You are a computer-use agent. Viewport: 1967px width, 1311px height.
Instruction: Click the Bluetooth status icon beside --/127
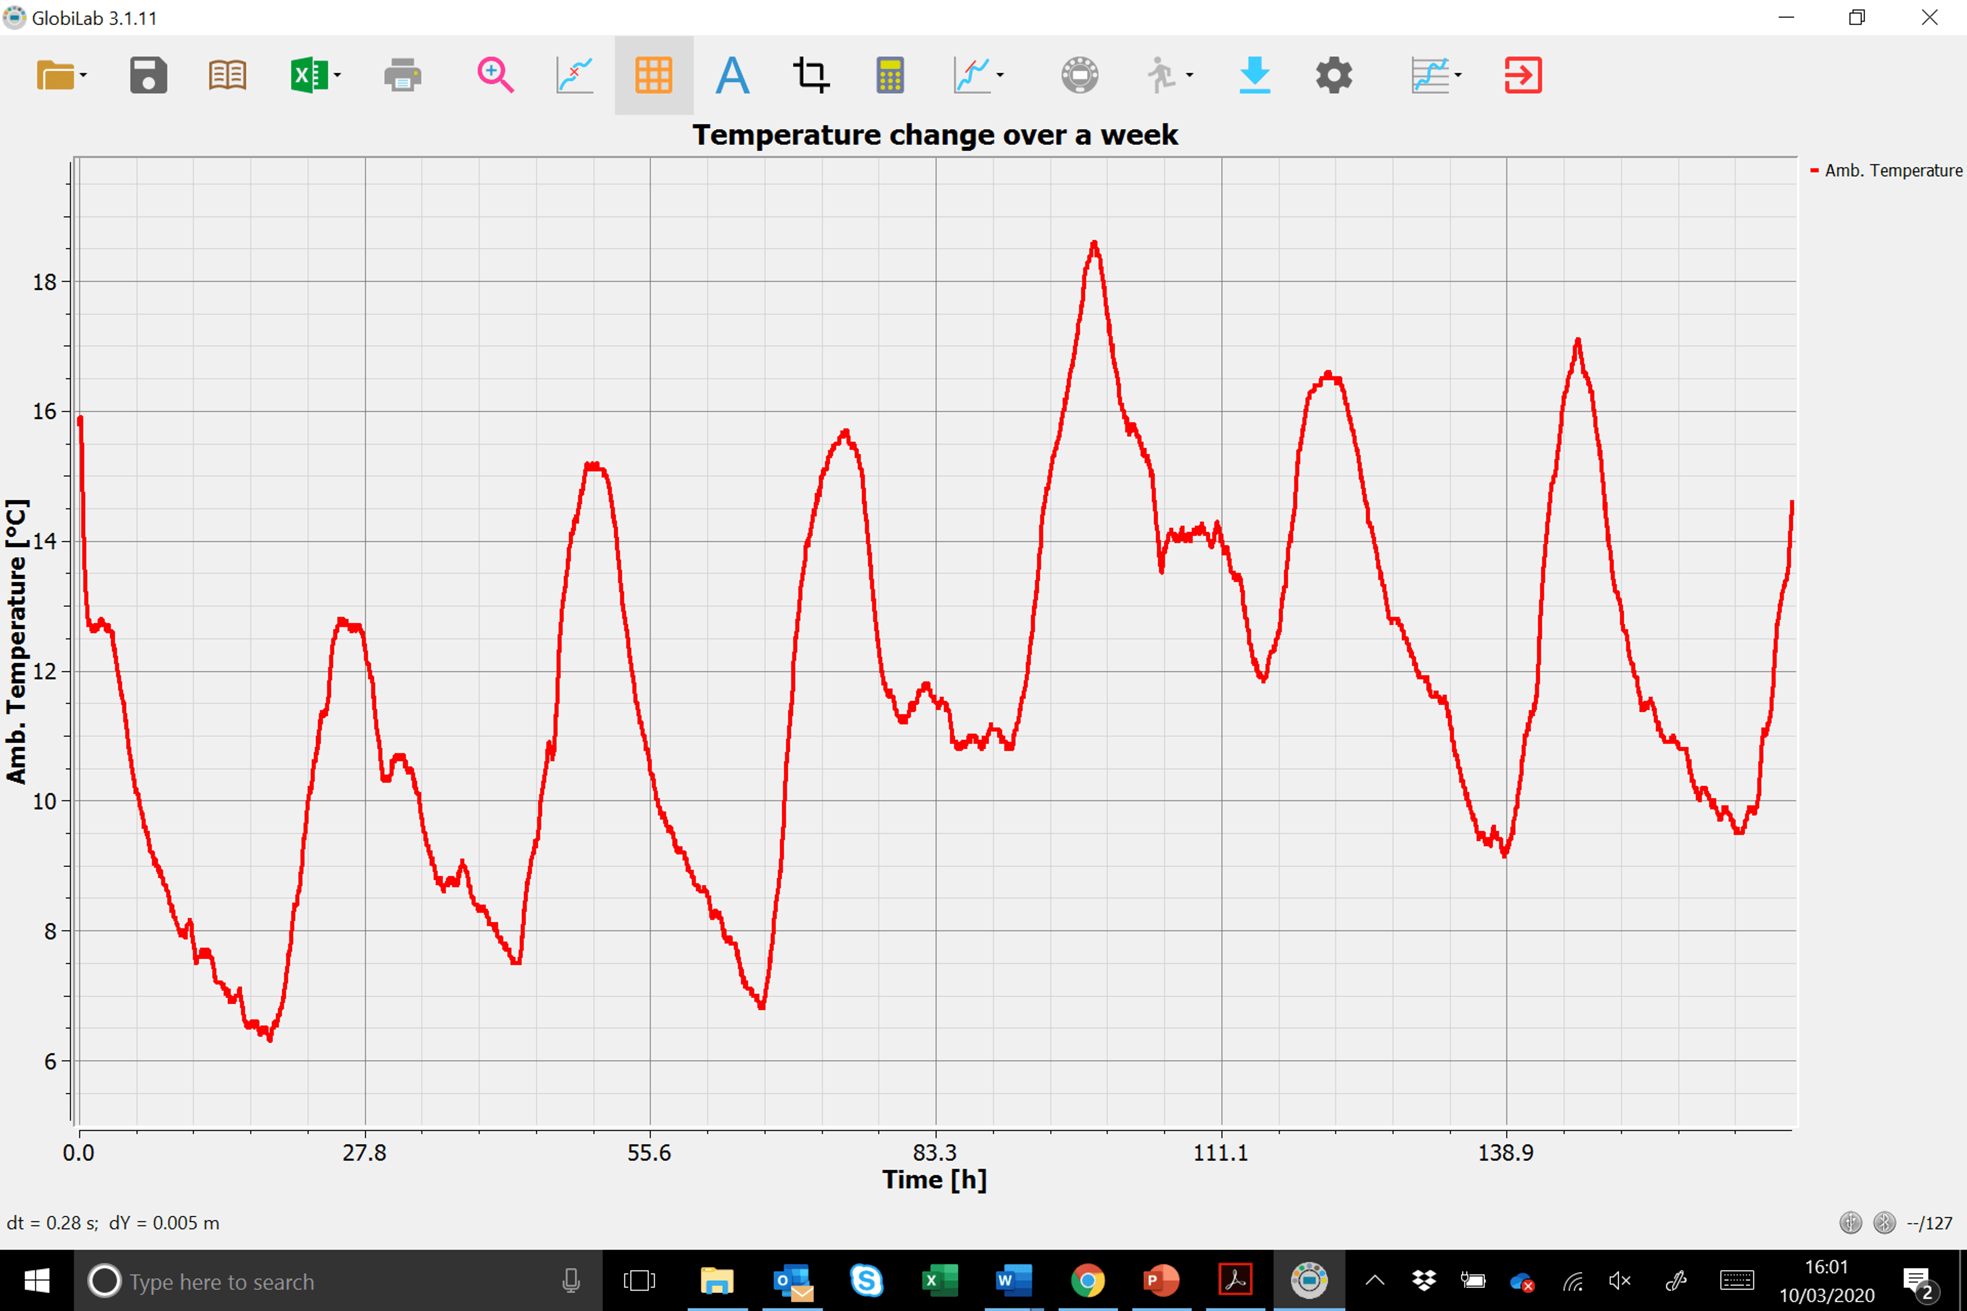click(x=1884, y=1223)
